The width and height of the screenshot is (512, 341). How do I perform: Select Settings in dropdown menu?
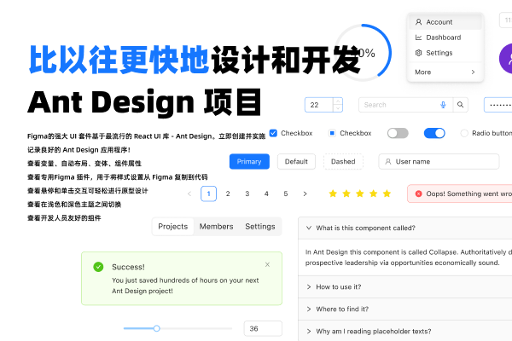[x=445, y=53]
